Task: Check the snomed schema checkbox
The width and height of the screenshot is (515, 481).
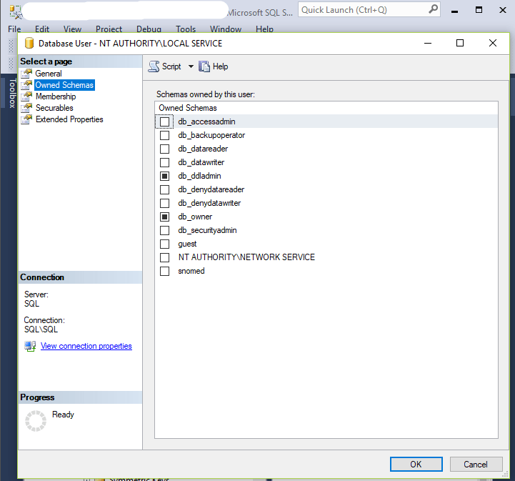Action: [164, 271]
